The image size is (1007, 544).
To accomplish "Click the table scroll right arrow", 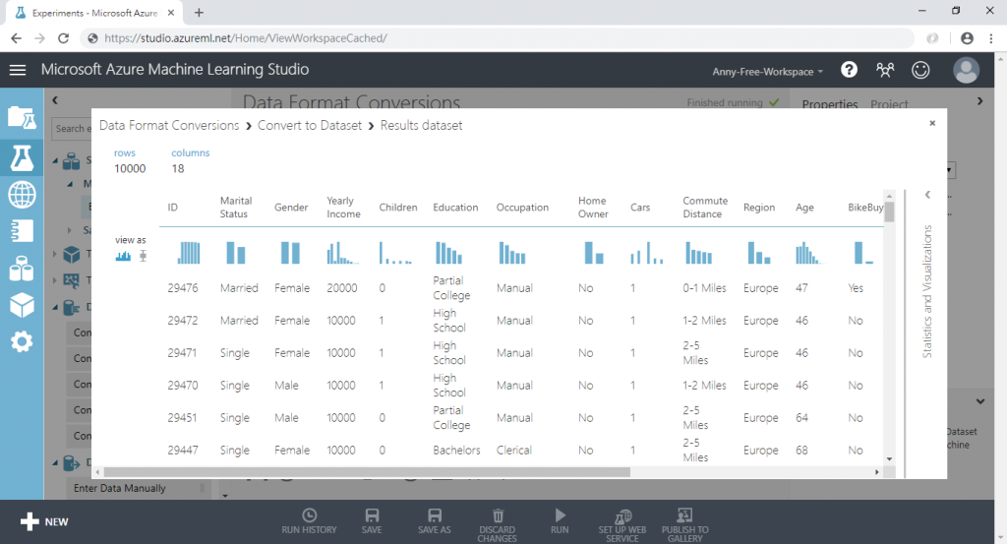I will 876,472.
